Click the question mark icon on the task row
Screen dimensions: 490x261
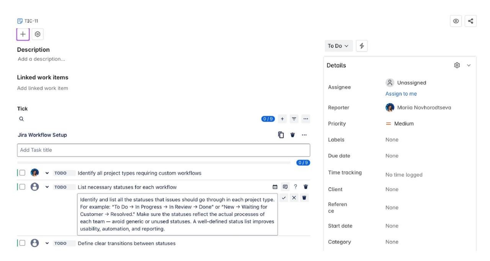(x=296, y=187)
